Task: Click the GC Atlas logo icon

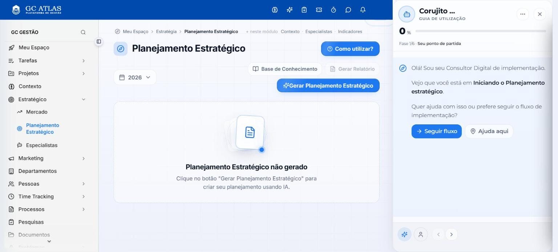Action: click(16, 10)
